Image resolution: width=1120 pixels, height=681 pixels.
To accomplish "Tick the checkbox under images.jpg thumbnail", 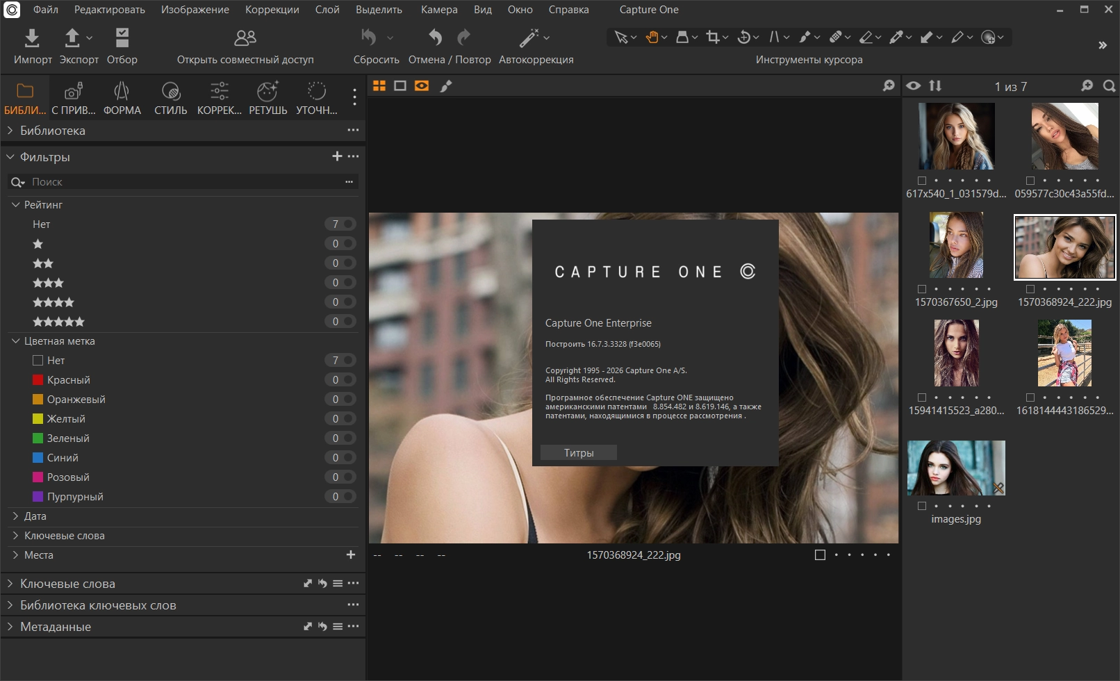I will pos(922,506).
